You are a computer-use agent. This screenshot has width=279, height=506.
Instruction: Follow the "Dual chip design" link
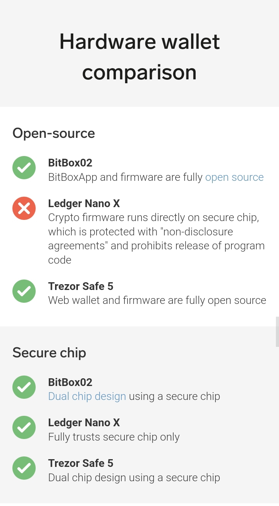pyautogui.click(x=87, y=396)
